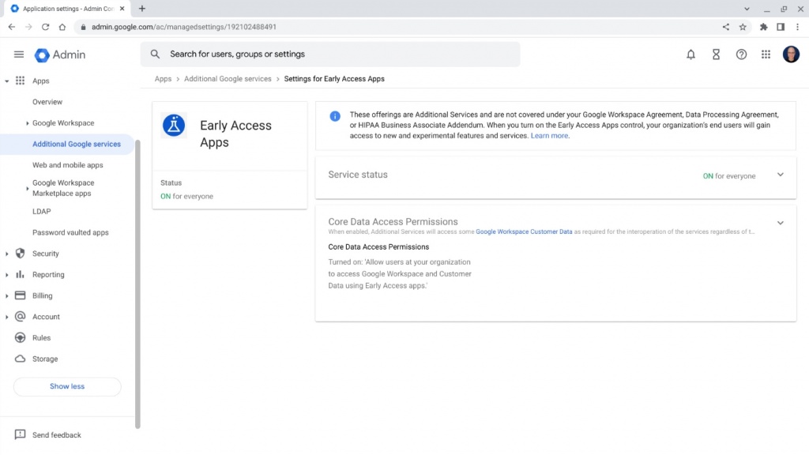Open the notifications bell
The height and width of the screenshot is (455, 809).
(x=690, y=55)
